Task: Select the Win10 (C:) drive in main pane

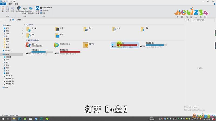Action: coord(125,45)
